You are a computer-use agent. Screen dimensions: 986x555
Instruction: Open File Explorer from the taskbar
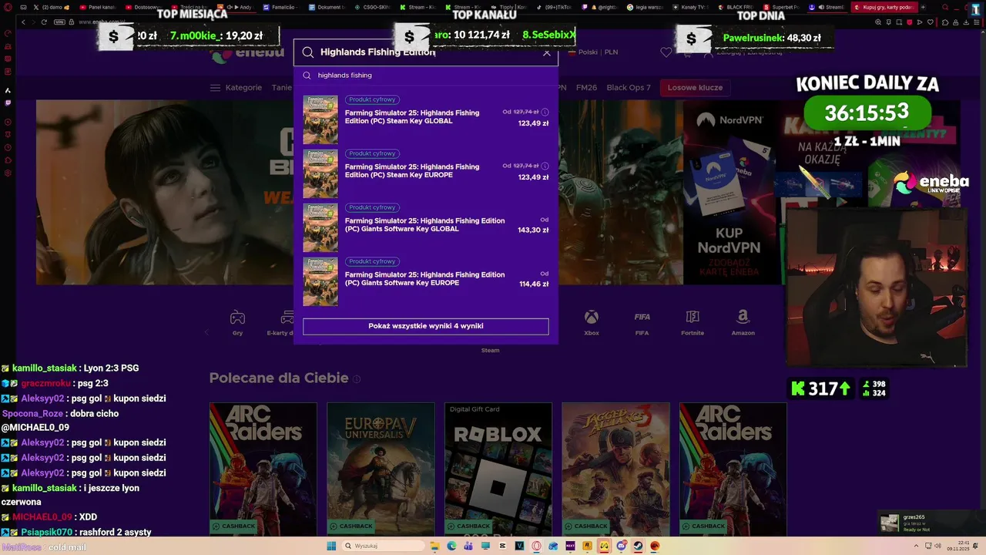(434, 546)
